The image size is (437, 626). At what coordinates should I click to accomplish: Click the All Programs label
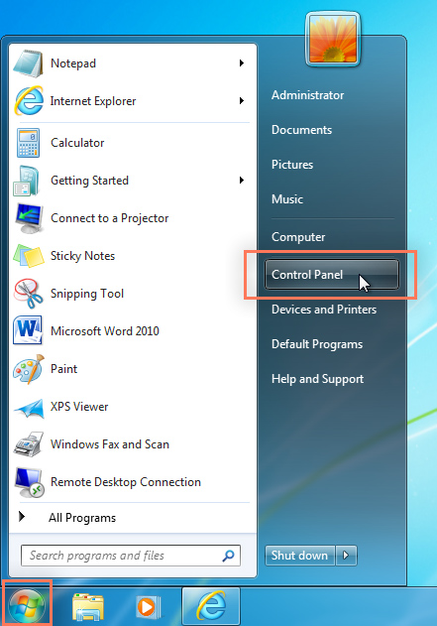click(x=82, y=518)
